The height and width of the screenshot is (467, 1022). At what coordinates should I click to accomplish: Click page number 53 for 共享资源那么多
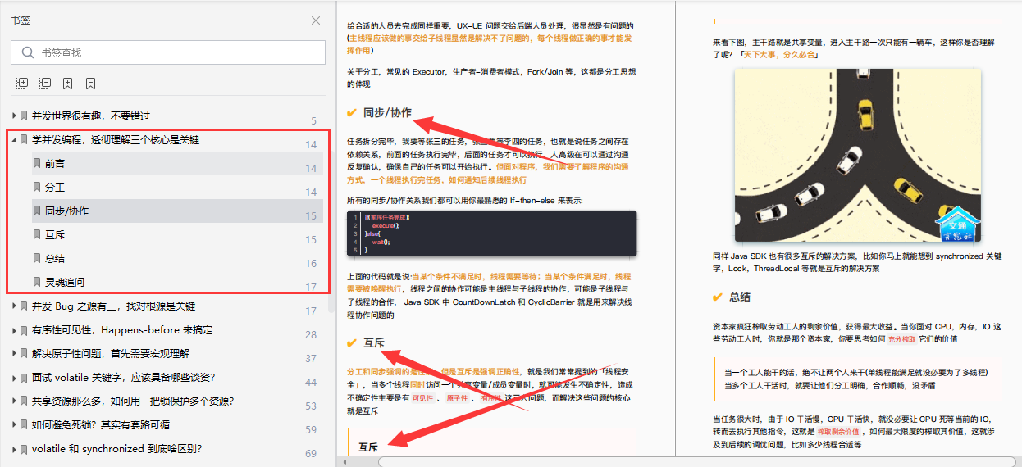coord(311,406)
